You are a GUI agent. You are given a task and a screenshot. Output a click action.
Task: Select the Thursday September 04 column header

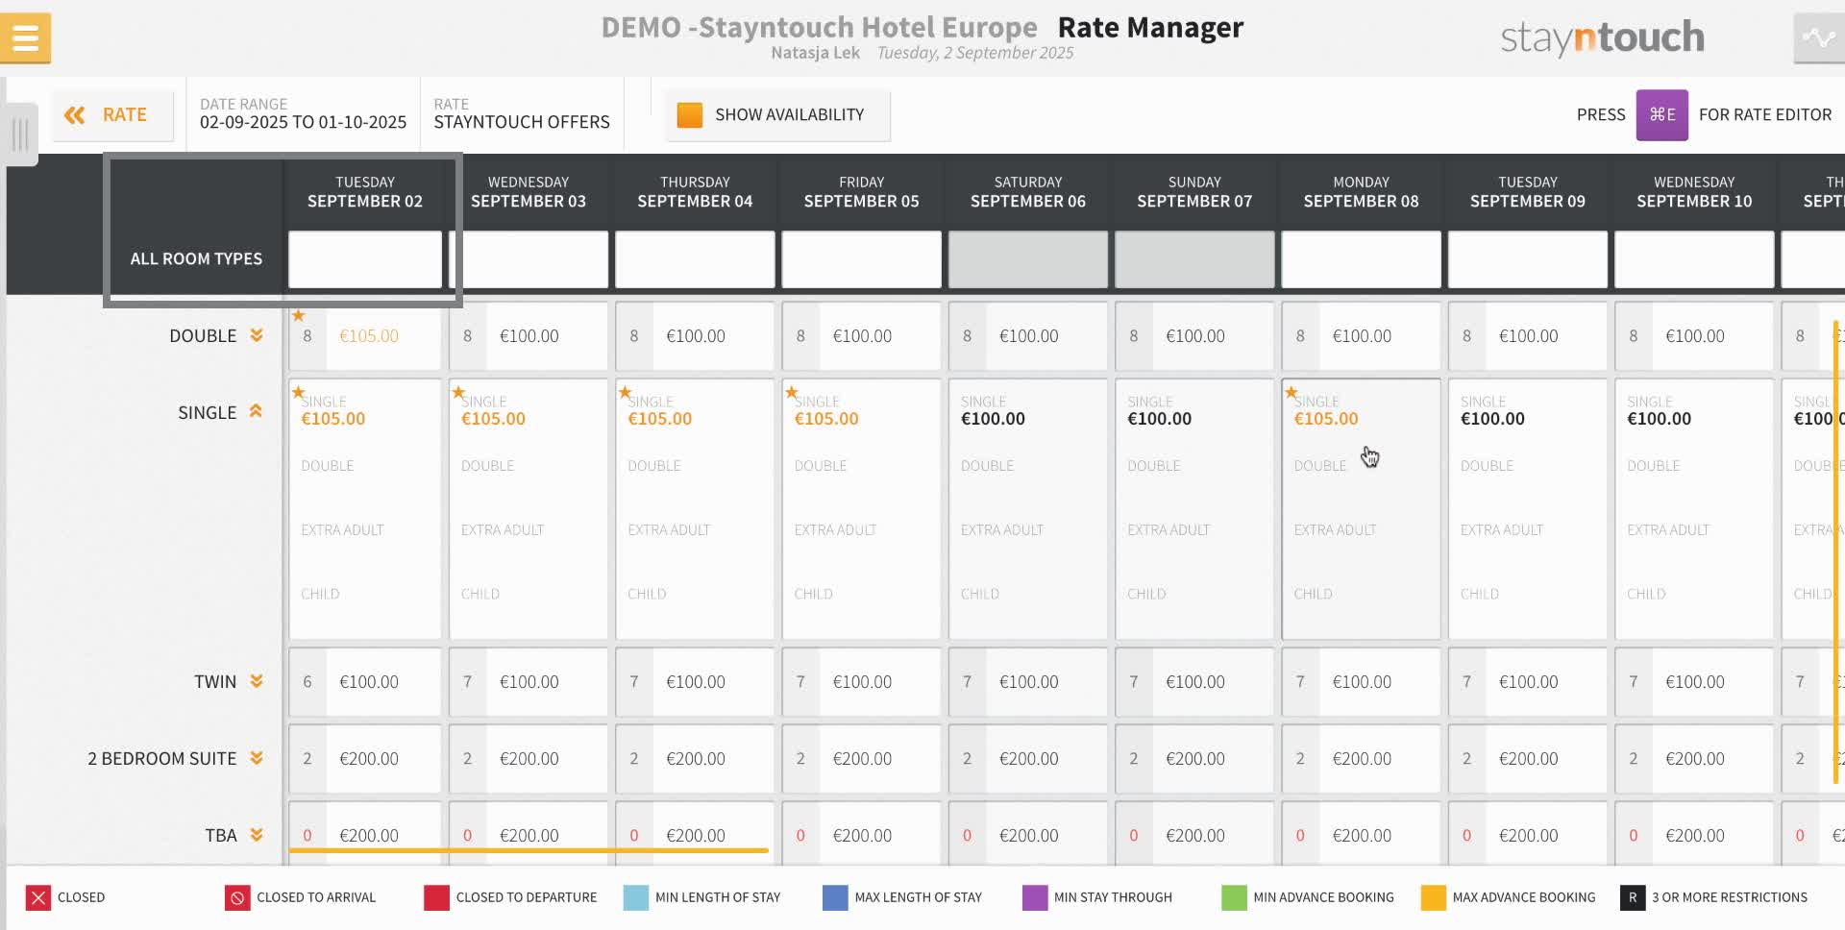point(695,192)
